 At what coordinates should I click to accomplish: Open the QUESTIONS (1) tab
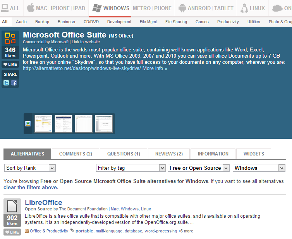click(x=124, y=154)
